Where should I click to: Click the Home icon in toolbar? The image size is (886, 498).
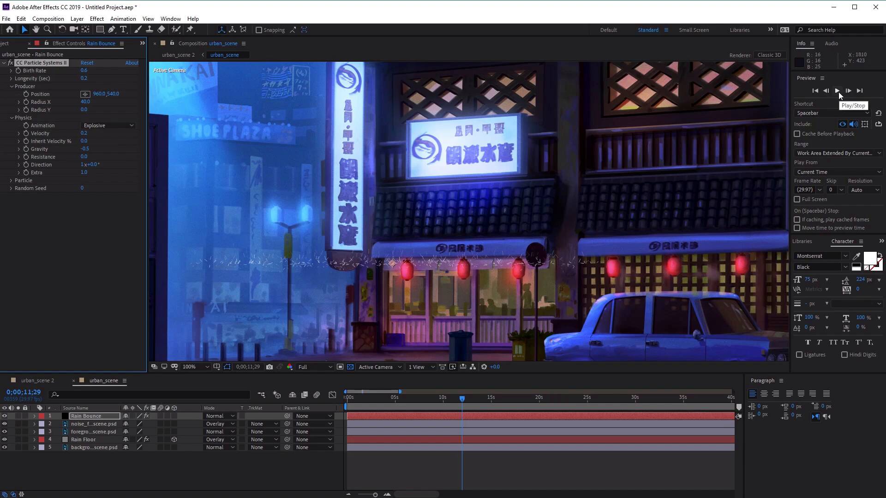pos(10,30)
